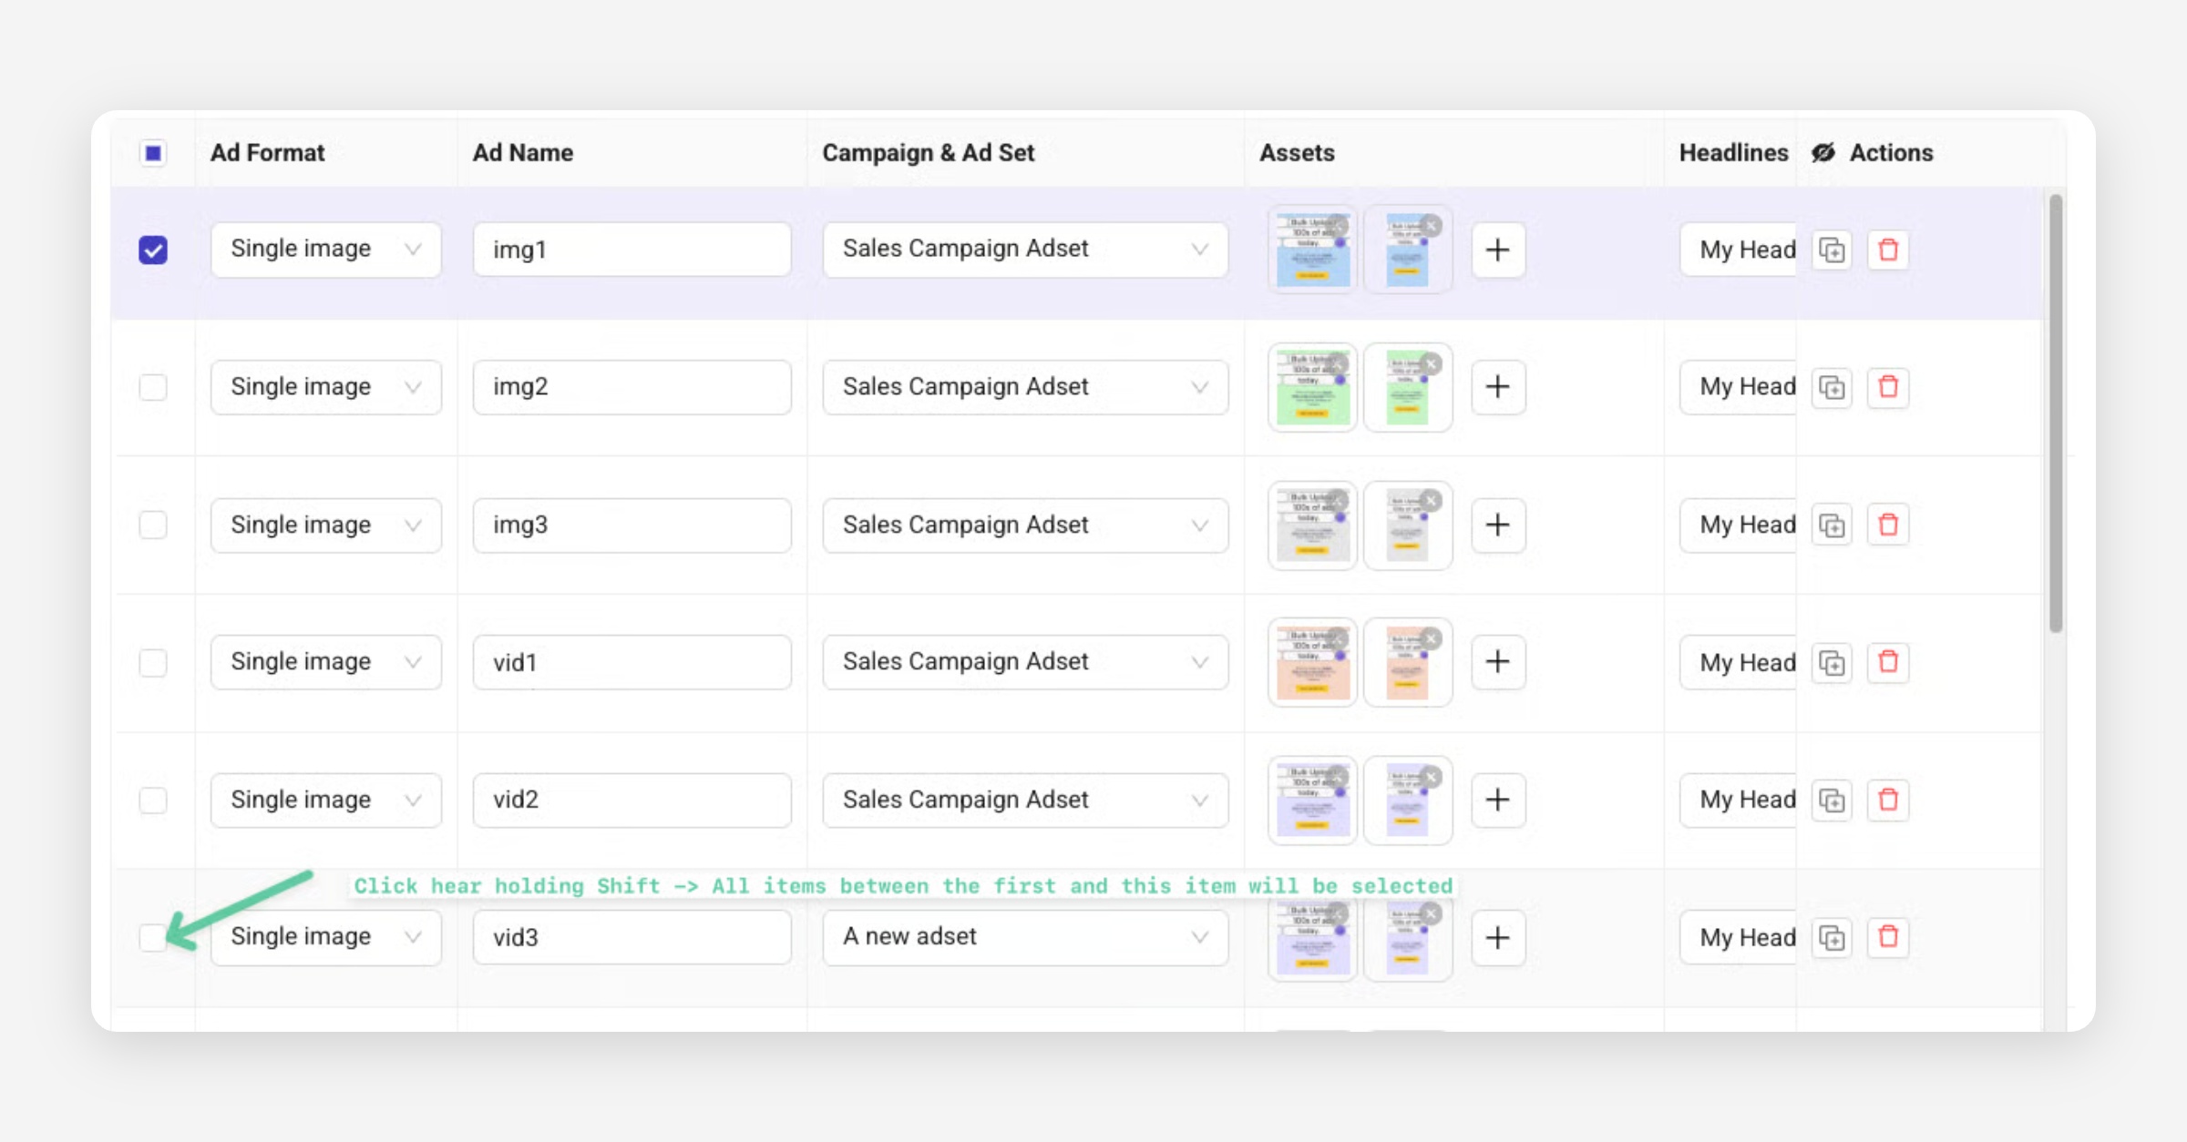Open the 'A new adset' campaign dropdown
This screenshot has height=1142, width=2187.
coord(1024,937)
